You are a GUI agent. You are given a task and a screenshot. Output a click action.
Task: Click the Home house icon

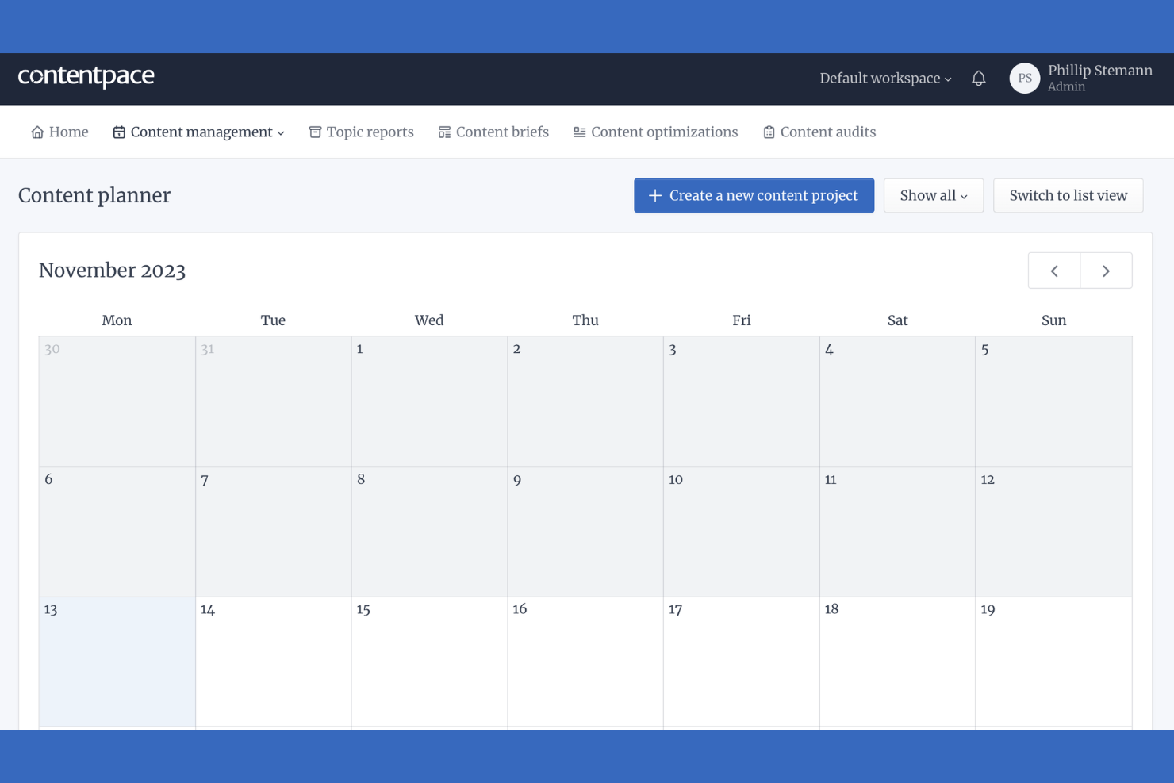(37, 132)
